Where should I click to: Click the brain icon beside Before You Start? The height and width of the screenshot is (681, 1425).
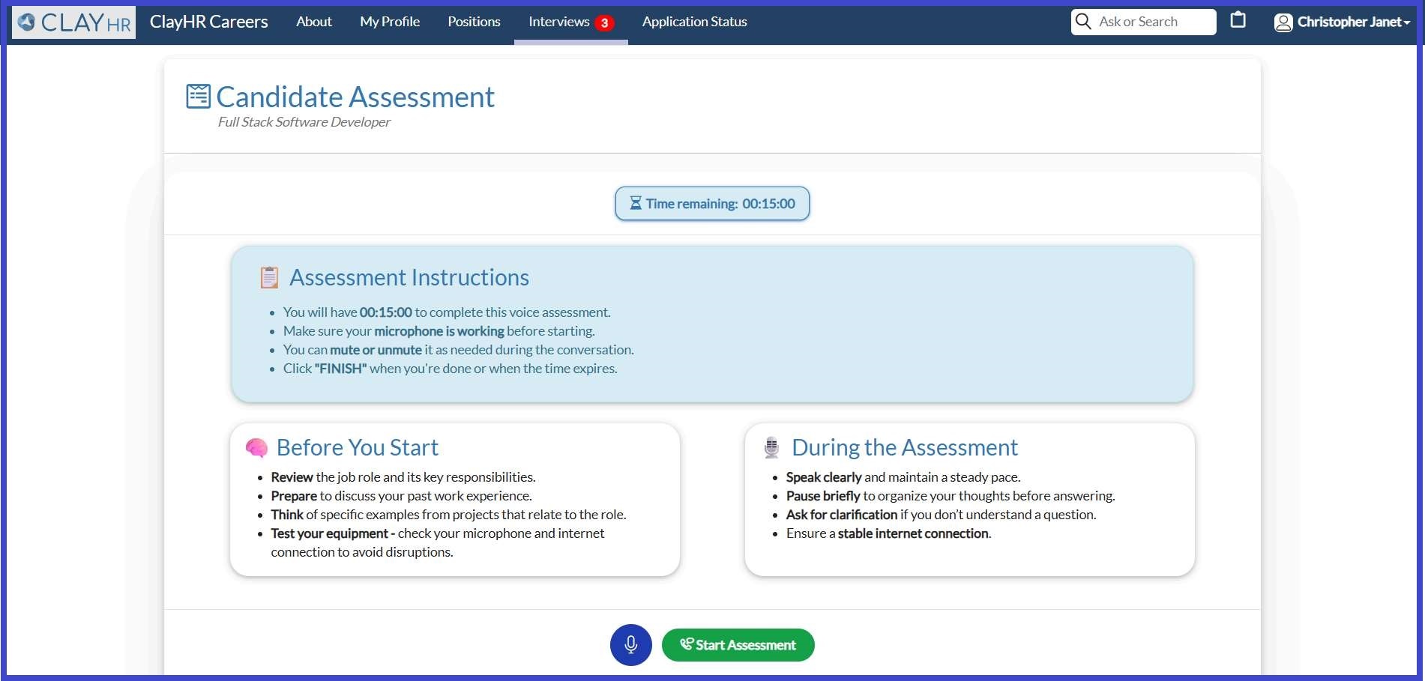(256, 448)
